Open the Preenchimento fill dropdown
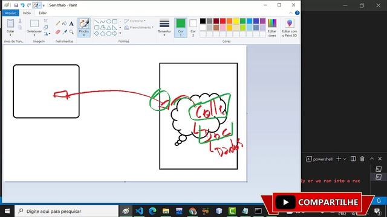Screen dimensions: 387x217 (139, 27)
